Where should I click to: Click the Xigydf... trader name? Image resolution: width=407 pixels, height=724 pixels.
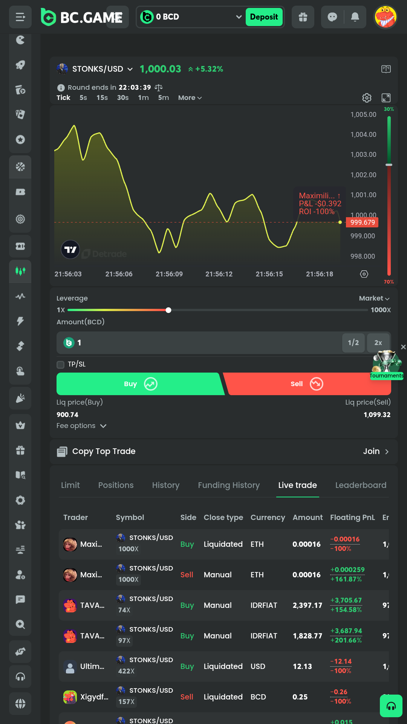[94, 697]
